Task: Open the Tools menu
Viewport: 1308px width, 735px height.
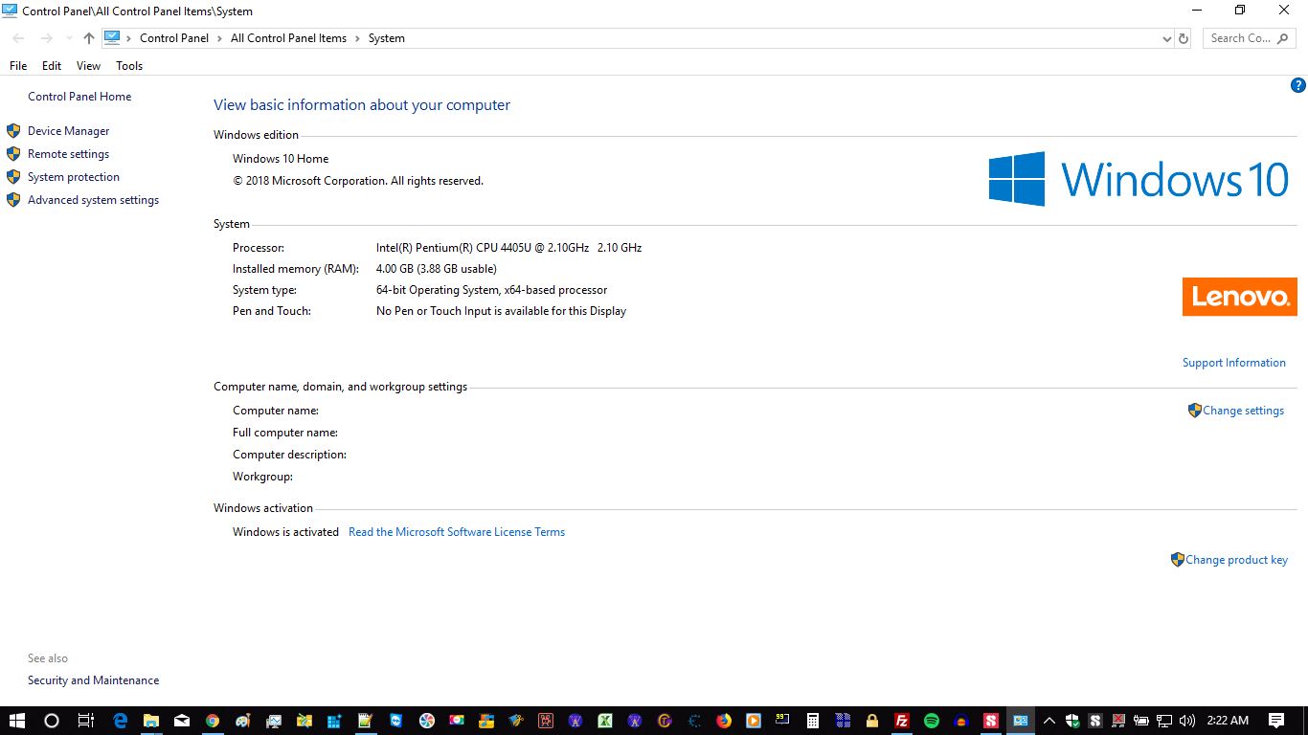Action: click(129, 66)
